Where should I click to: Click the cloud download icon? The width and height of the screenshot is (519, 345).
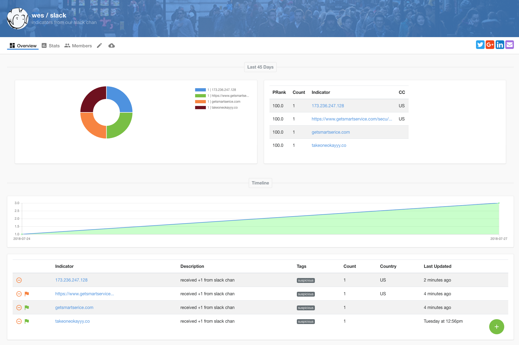111,45
